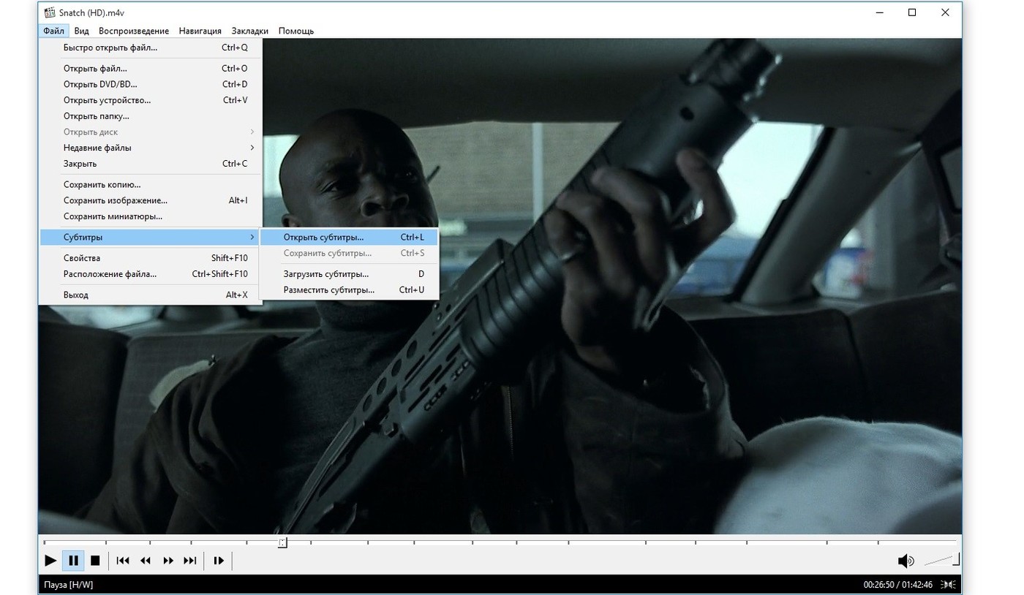Click the Пауза [H/W] status text
The width and height of the screenshot is (1024, 595).
(69, 585)
